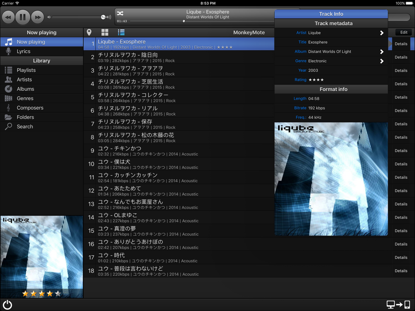This screenshot has width=415, height=311.
Task: Click the track progress slider knob
Action: [184, 21]
